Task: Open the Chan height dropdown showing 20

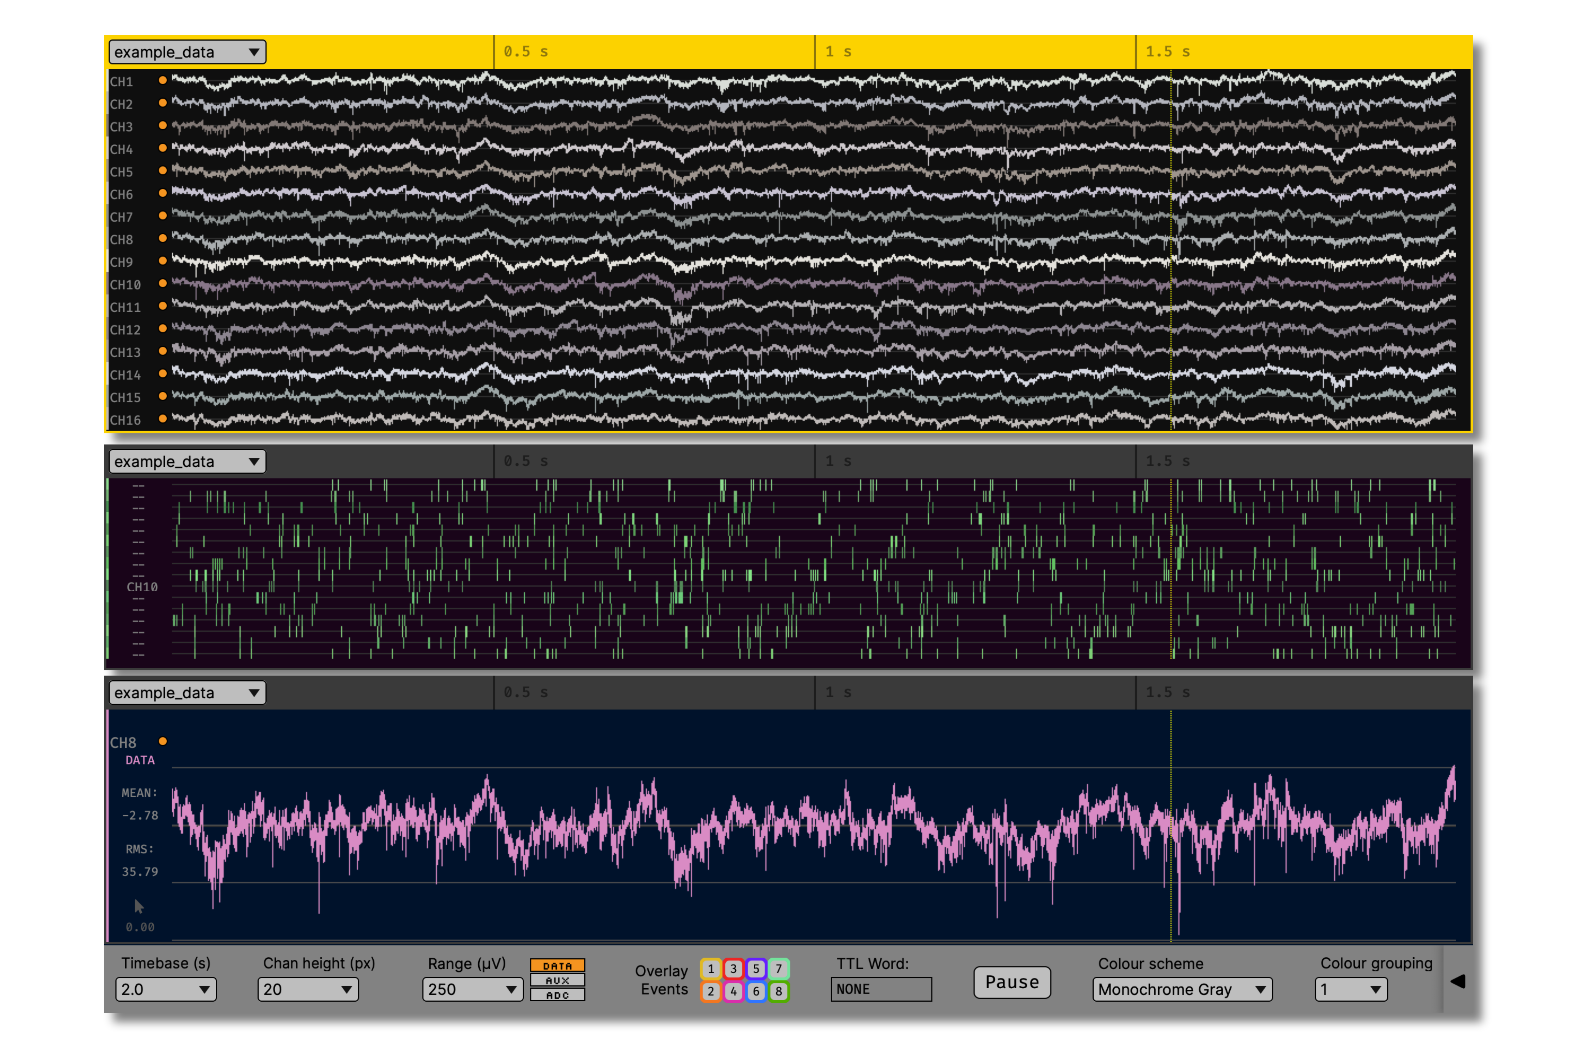Action: coord(307,990)
